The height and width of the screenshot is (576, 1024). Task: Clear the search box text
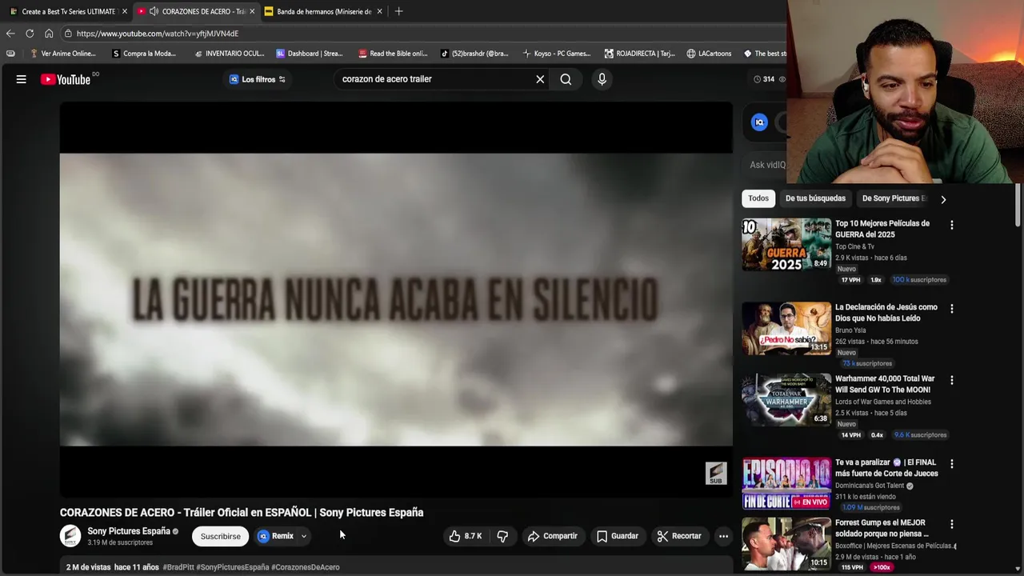click(x=540, y=79)
